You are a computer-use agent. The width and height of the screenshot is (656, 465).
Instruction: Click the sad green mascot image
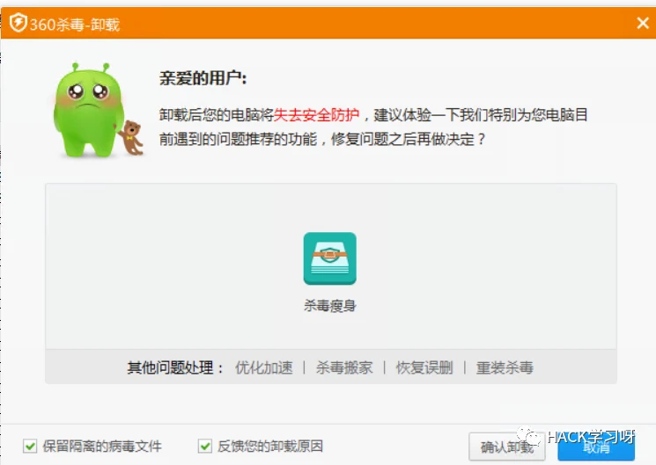tap(85, 109)
